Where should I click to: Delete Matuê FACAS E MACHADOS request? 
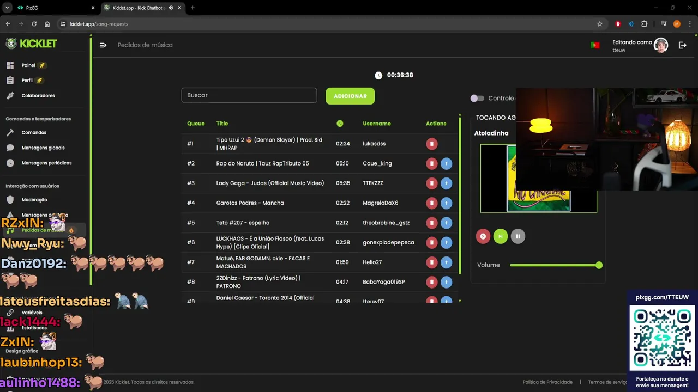tap(431, 262)
